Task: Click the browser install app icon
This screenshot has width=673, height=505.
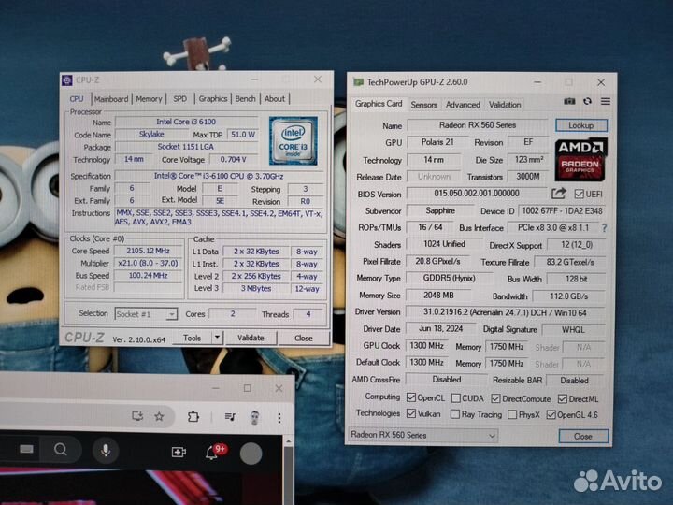Action: (x=137, y=416)
